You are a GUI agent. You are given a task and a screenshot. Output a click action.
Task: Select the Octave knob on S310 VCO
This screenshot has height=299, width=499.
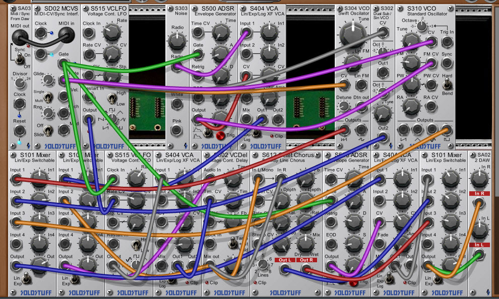(422, 26)
